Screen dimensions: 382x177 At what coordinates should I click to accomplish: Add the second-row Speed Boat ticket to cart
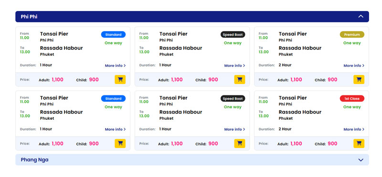coord(240,144)
